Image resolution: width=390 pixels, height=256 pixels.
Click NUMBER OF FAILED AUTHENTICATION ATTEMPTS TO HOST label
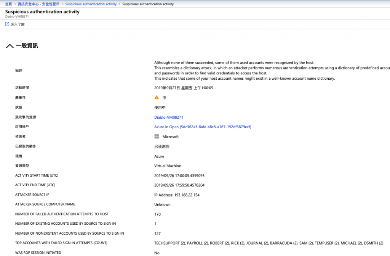[62, 214]
